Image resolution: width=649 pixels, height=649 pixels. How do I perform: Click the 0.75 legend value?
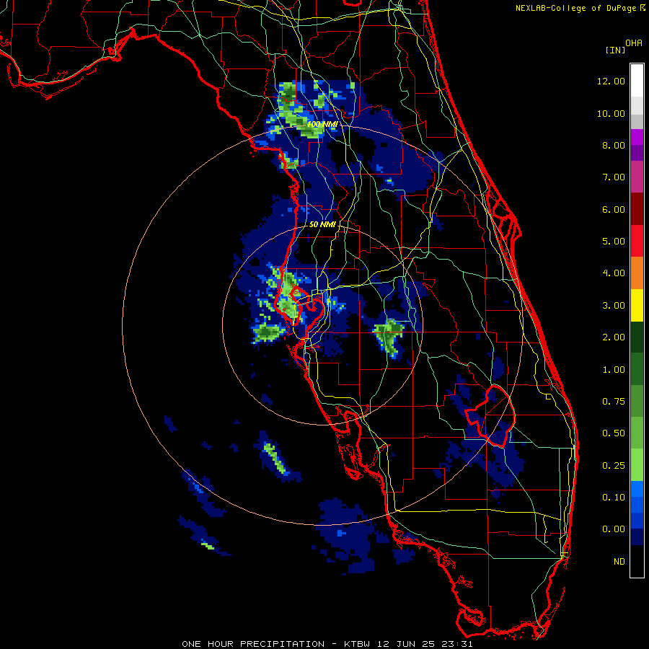[614, 402]
